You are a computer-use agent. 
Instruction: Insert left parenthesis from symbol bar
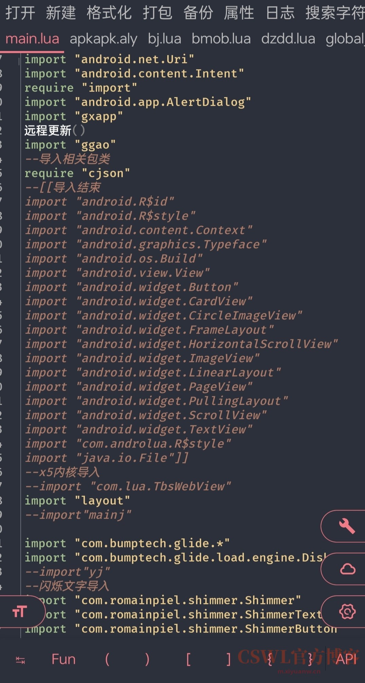[107, 660]
